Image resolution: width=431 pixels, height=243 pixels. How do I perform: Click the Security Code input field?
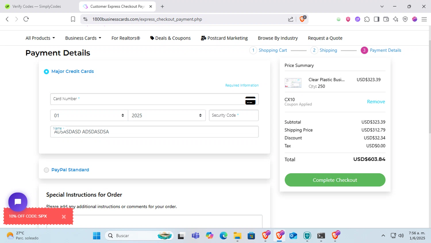[234, 115]
